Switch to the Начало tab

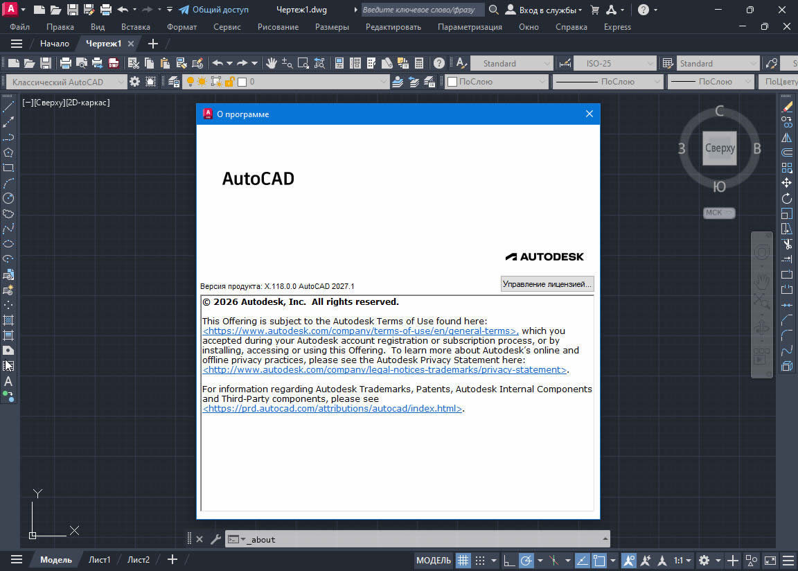click(55, 44)
